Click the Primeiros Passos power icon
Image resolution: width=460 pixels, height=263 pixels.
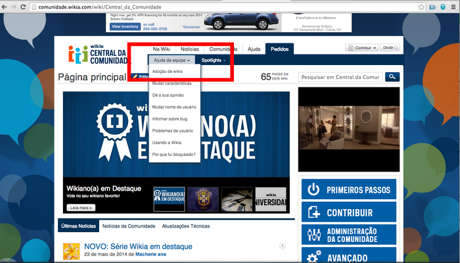click(x=313, y=189)
